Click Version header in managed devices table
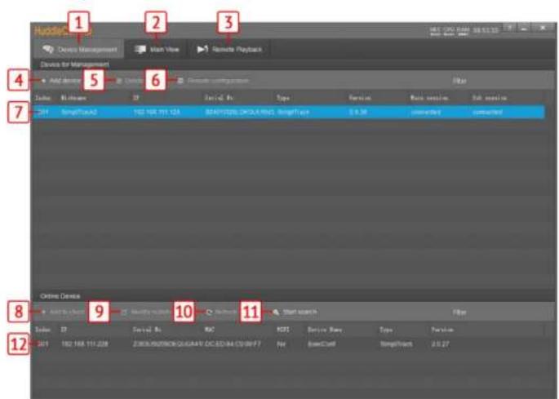Image resolution: width=559 pixels, height=399 pixels. 360,98
